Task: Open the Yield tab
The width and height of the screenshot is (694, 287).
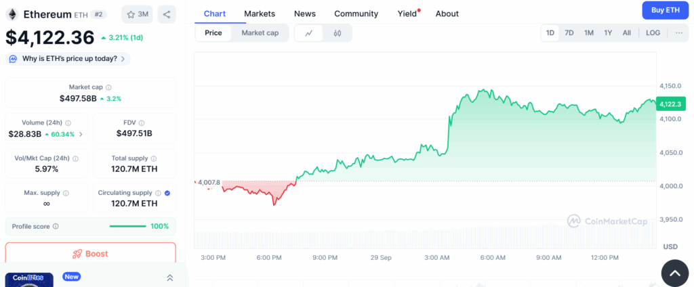Action: click(x=407, y=14)
